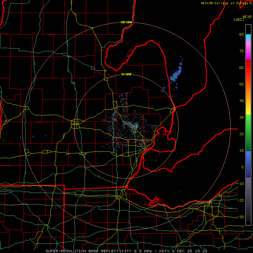Select the -10 value on the dBZ scale

(x=240, y=184)
